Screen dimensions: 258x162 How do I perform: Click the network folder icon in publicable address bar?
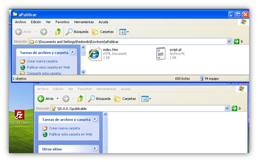coord(54,109)
